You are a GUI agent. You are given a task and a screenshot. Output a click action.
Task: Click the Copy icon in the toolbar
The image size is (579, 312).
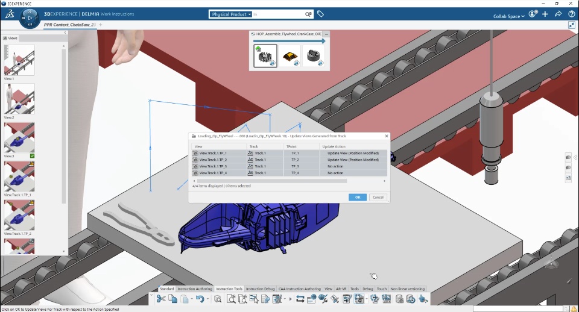pyautogui.click(x=172, y=299)
